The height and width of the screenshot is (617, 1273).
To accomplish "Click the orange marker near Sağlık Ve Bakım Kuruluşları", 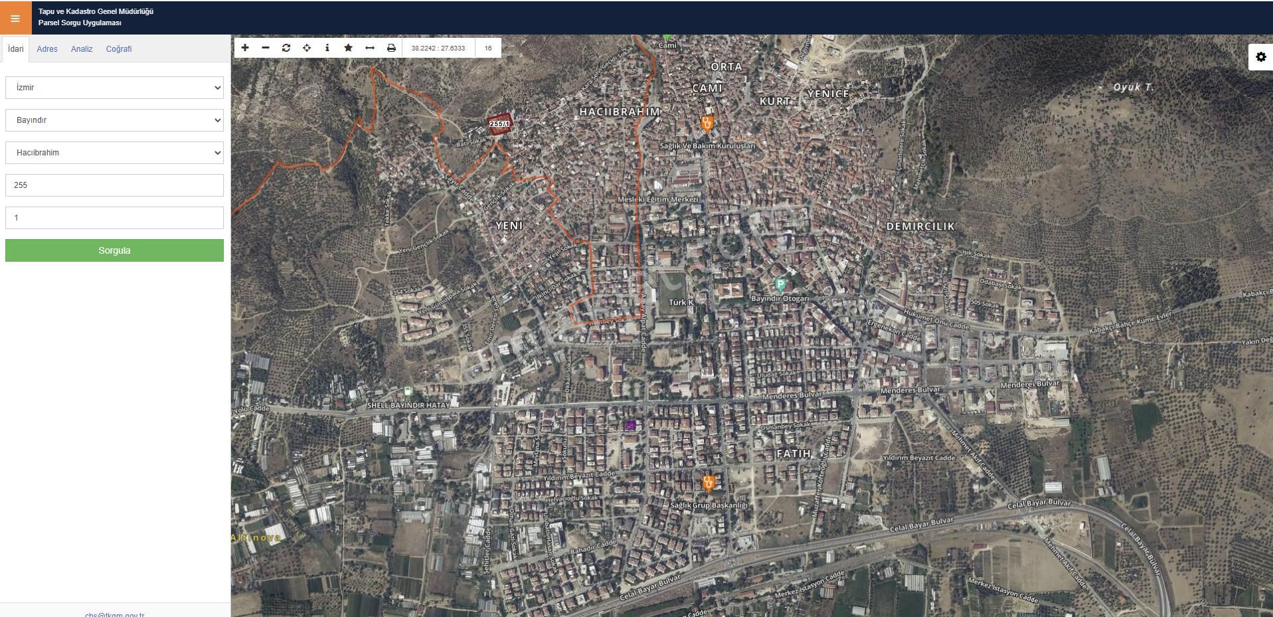I will tap(707, 124).
